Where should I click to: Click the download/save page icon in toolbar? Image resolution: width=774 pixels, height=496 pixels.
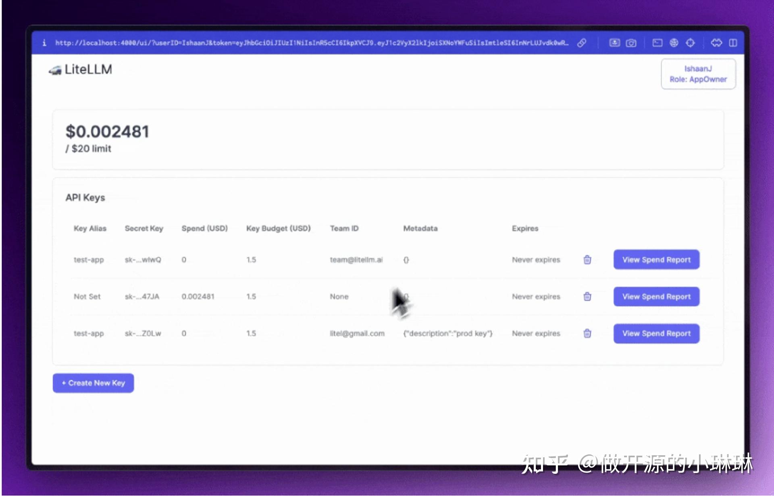[614, 43]
